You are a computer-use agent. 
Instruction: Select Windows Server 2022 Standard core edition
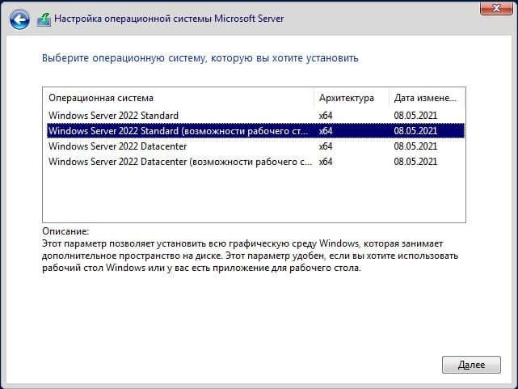(x=255, y=116)
